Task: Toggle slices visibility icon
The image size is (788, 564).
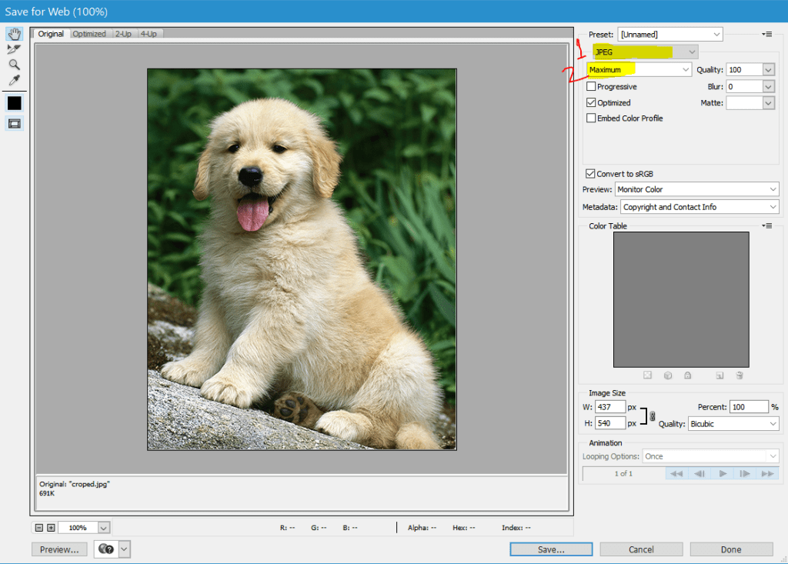Action: 14,123
